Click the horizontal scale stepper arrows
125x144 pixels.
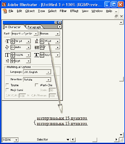(x=42, y=55)
